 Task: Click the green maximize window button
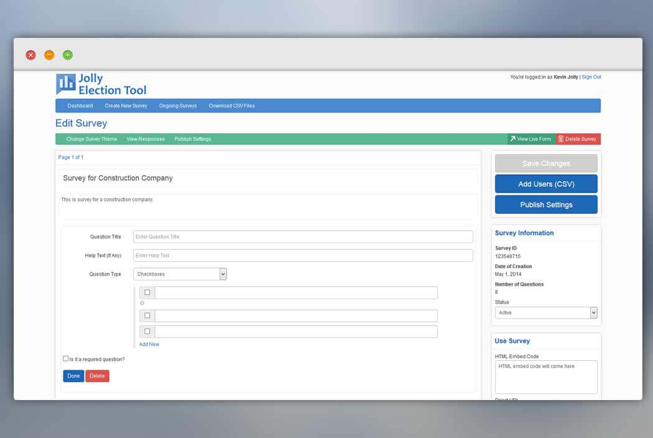(x=67, y=55)
